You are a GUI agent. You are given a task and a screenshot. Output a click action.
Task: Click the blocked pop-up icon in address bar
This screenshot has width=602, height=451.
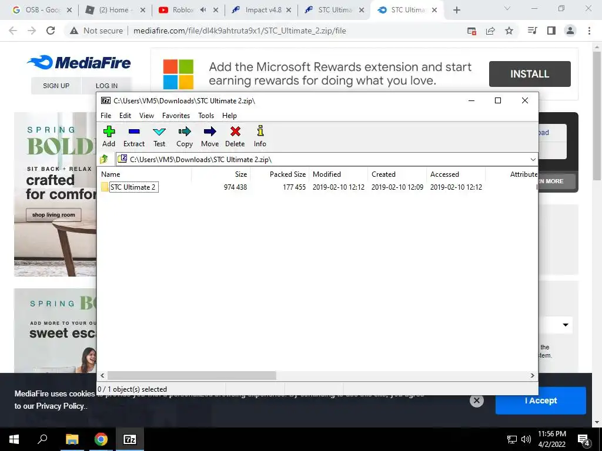[471, 31]
